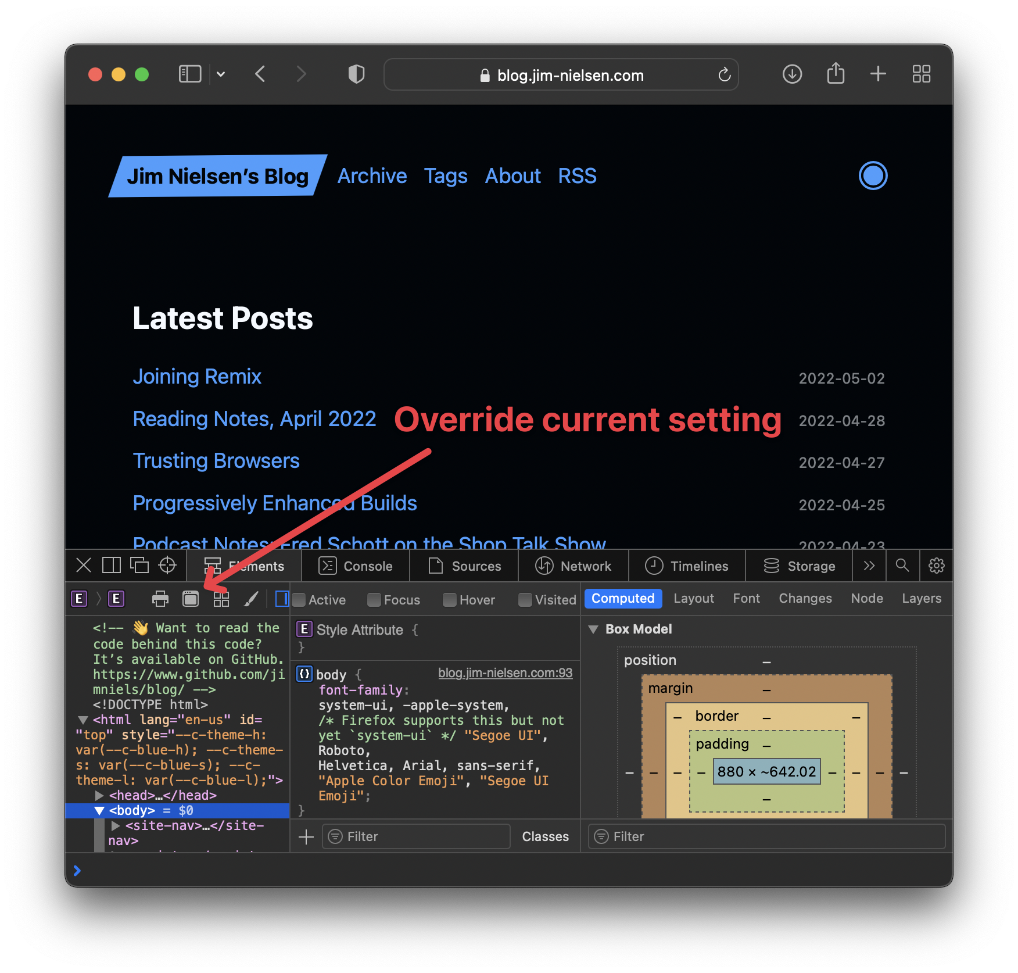Screen dimensions: 1018x973
Task: Dock the inspector to the side
Action: (111, 566)
